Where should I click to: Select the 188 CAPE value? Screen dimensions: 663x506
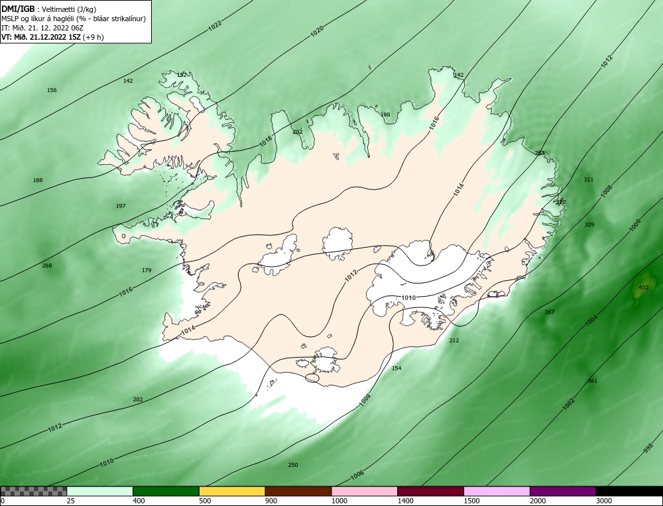[38, 180]
